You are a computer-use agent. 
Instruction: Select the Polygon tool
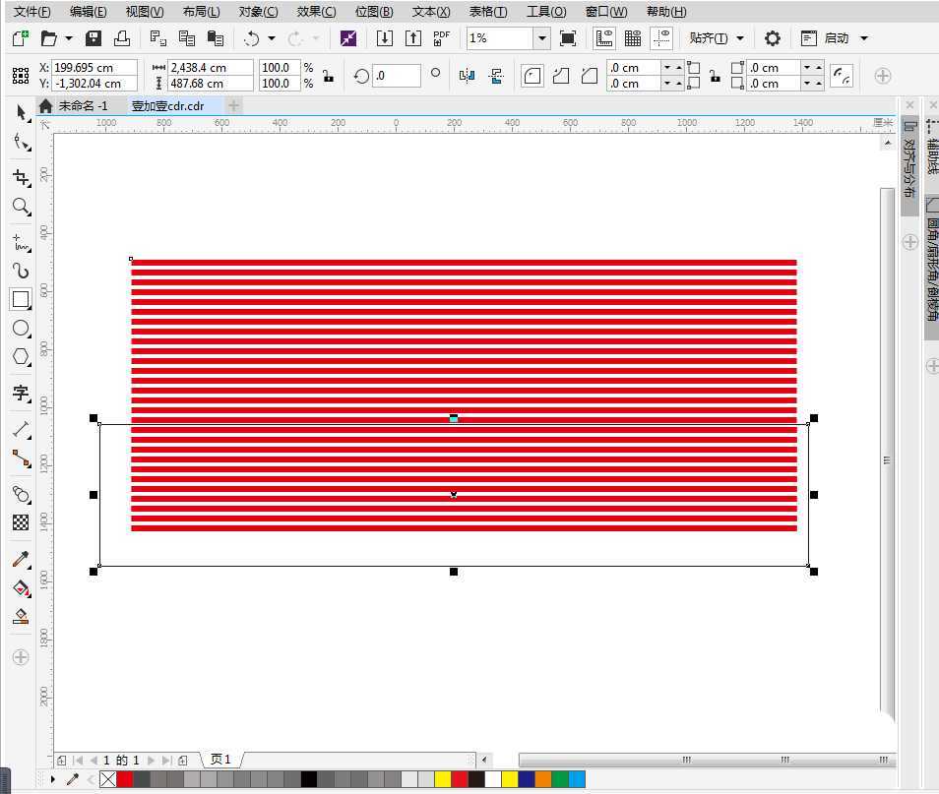point(21,357)
